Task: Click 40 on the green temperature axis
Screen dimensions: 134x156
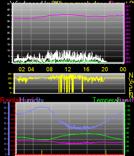Action: point(128,151)
